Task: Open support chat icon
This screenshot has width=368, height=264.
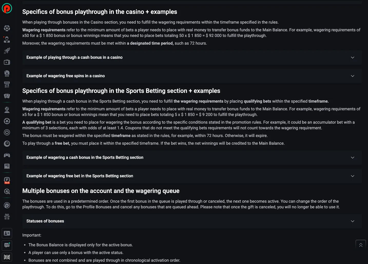Action: coord(7,246)
